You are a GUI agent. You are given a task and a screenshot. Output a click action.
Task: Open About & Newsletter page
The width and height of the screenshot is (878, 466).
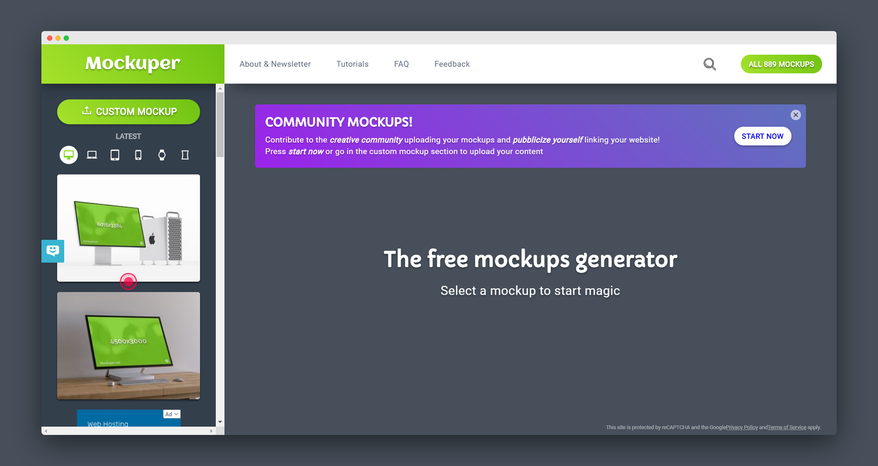tap(275, 64)
